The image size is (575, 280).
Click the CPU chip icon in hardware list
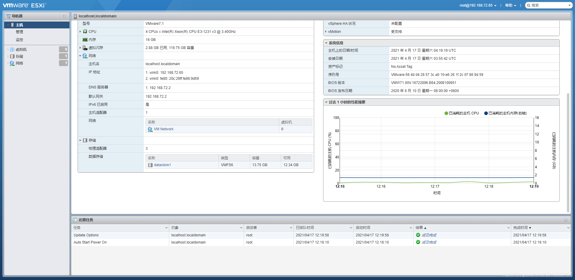coord(85,32)
